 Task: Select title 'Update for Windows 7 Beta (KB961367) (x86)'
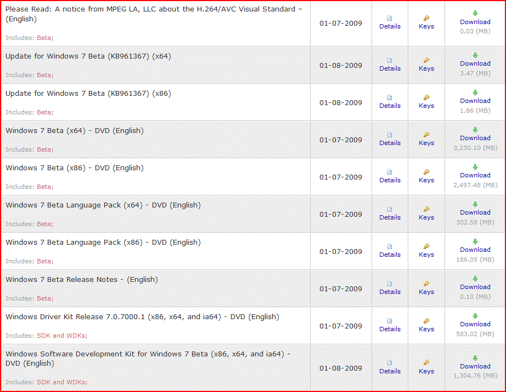click(88, 94)
